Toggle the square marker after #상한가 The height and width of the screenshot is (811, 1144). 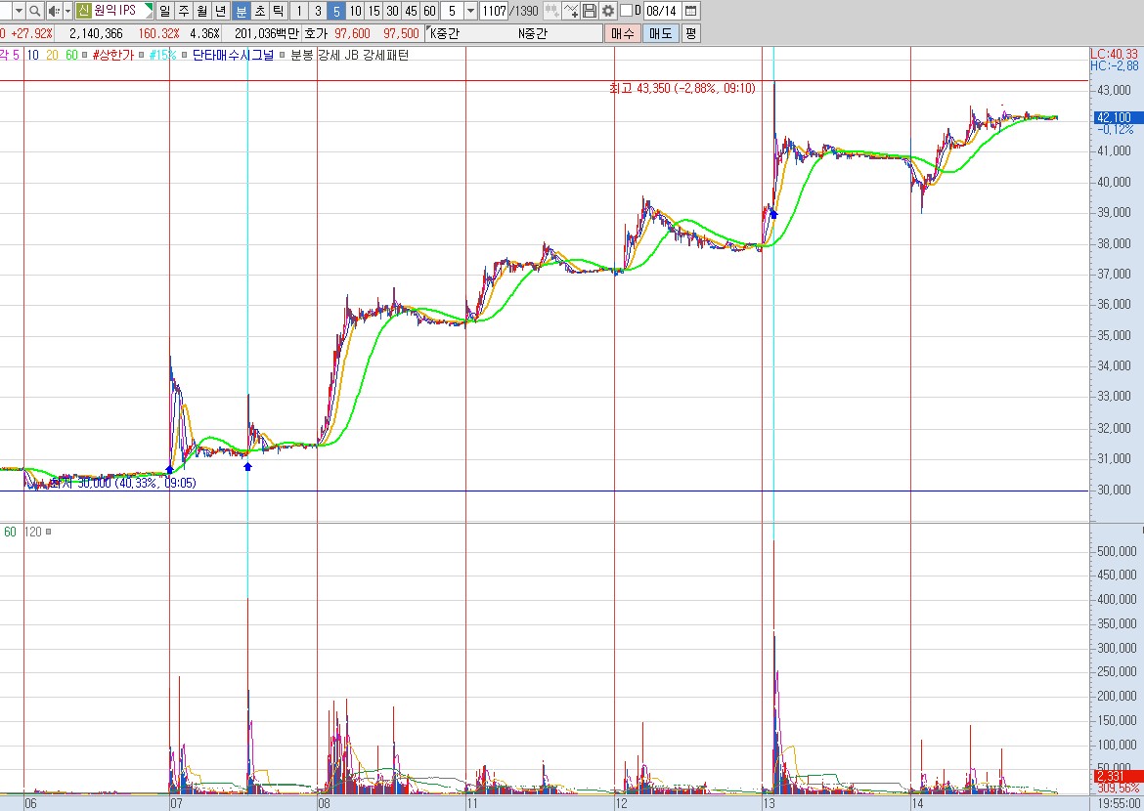[x=142, y=55]
